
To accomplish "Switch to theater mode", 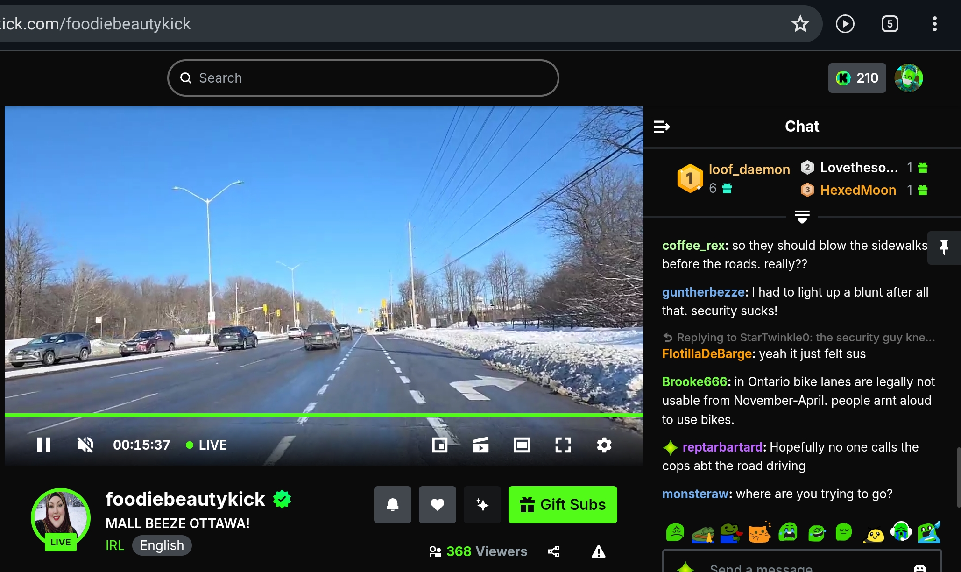I will point(522,445).
